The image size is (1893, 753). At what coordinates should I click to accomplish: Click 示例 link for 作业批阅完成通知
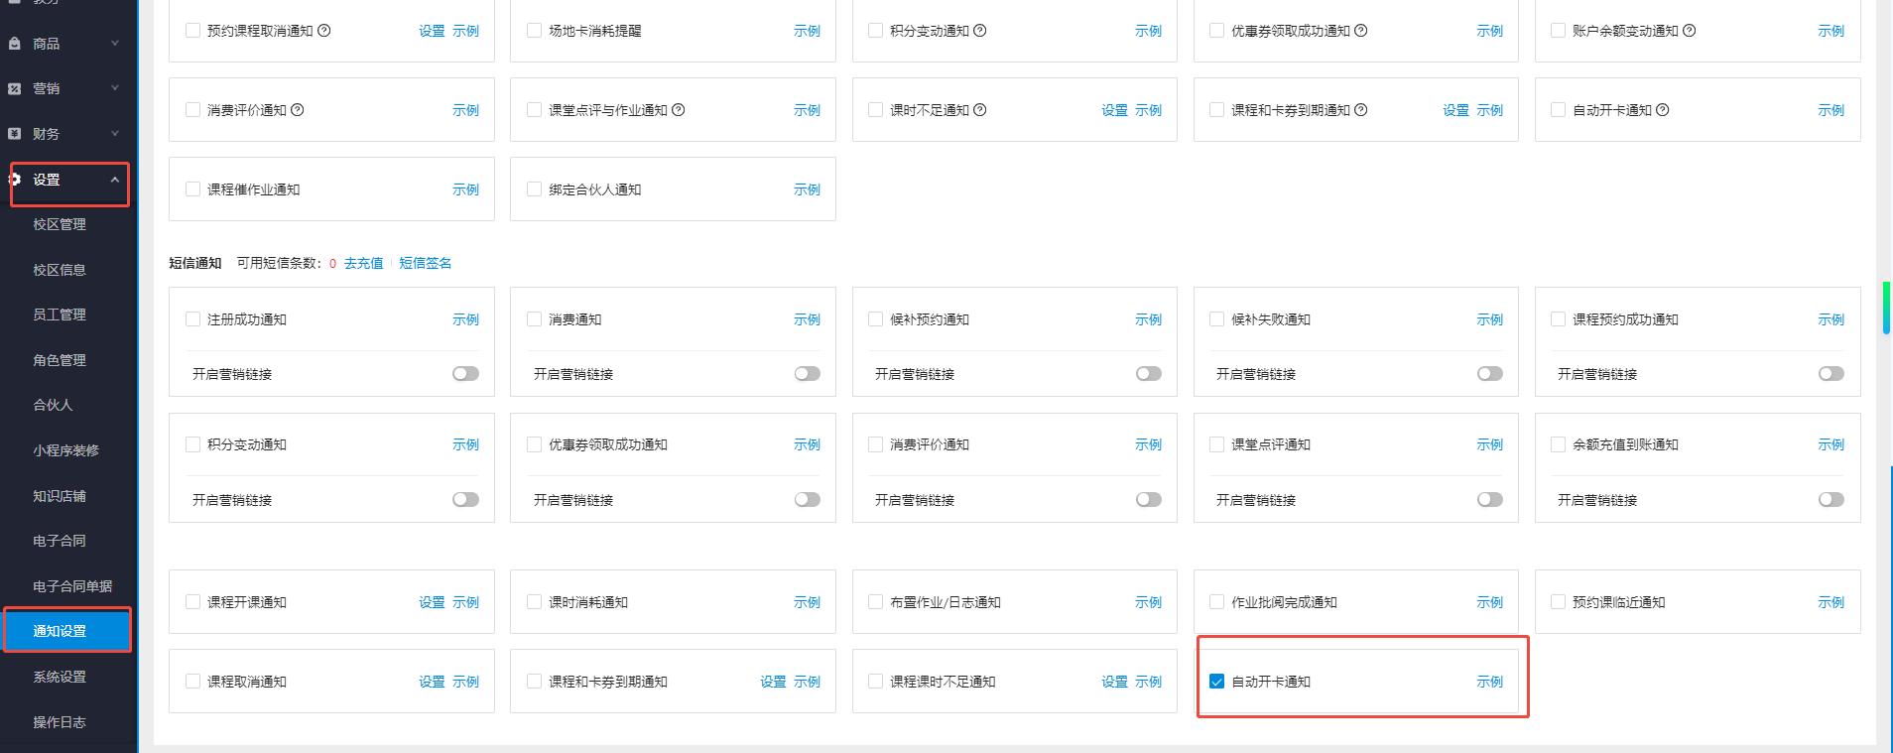(1489, 602)
